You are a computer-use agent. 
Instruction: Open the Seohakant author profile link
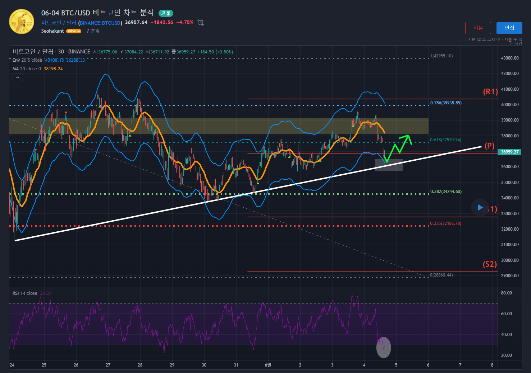click(x=52, y=31)
